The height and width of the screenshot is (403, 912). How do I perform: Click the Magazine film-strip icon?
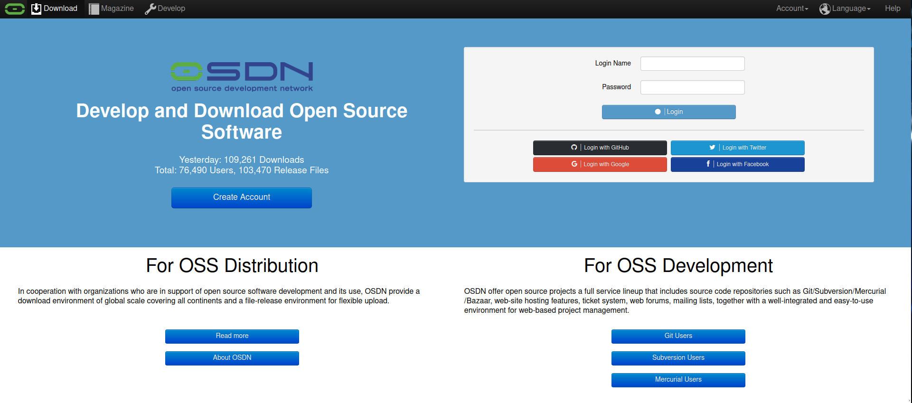[x=94, y=9]
